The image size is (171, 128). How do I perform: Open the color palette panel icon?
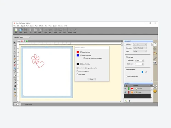(x=155, y=54)
